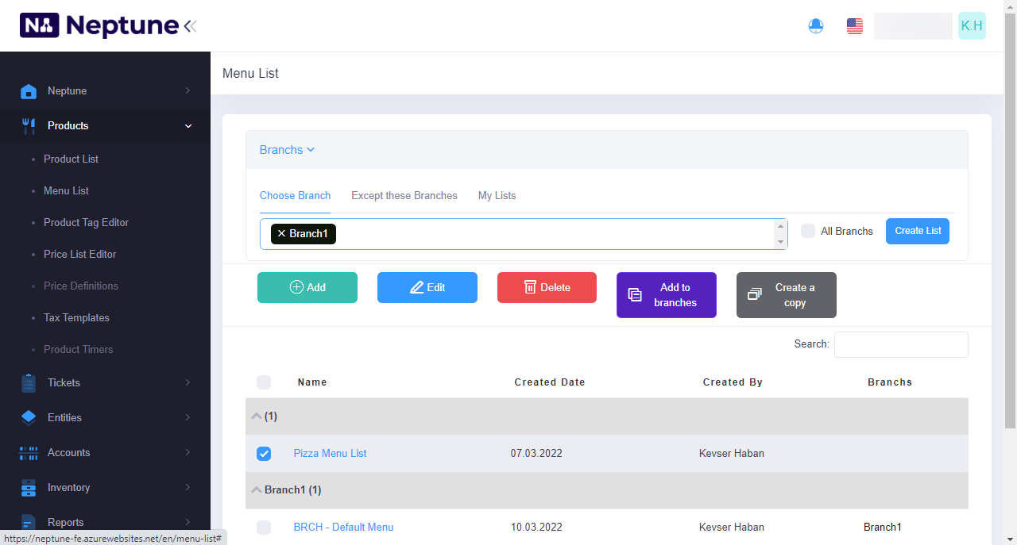Uncheck the Pizza Menu List checkbox

[x=264, y=454]
